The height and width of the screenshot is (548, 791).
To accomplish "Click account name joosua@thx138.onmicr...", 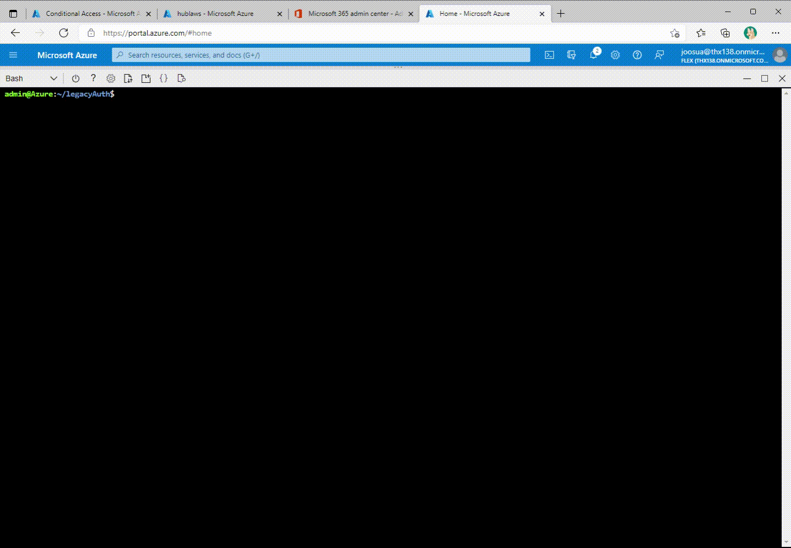I will (x=723, y=52).
